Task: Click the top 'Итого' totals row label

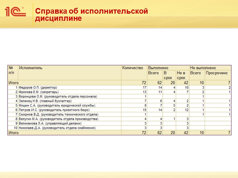Action: tap(13, 83)
